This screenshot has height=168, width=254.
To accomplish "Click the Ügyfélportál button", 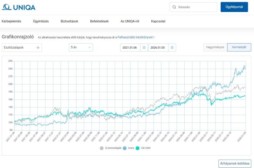I will coord(234,7).
